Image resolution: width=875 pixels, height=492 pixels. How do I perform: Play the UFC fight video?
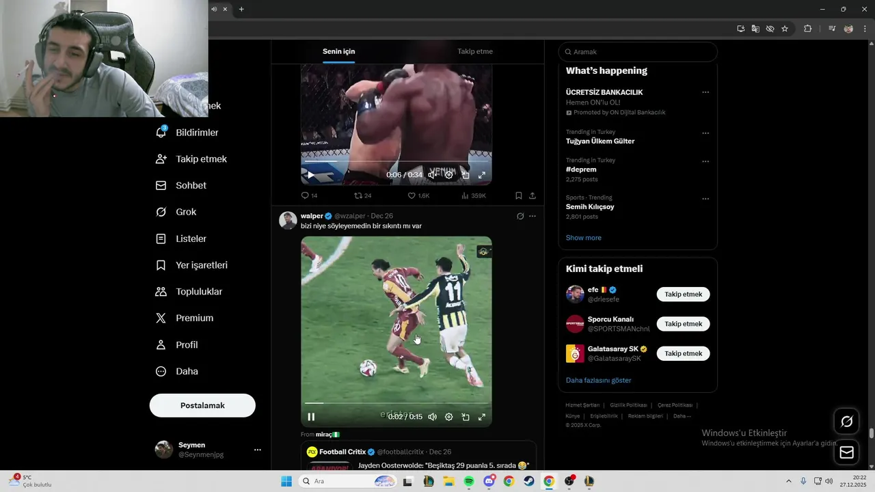pyautogui.click(x=311, y=175)
